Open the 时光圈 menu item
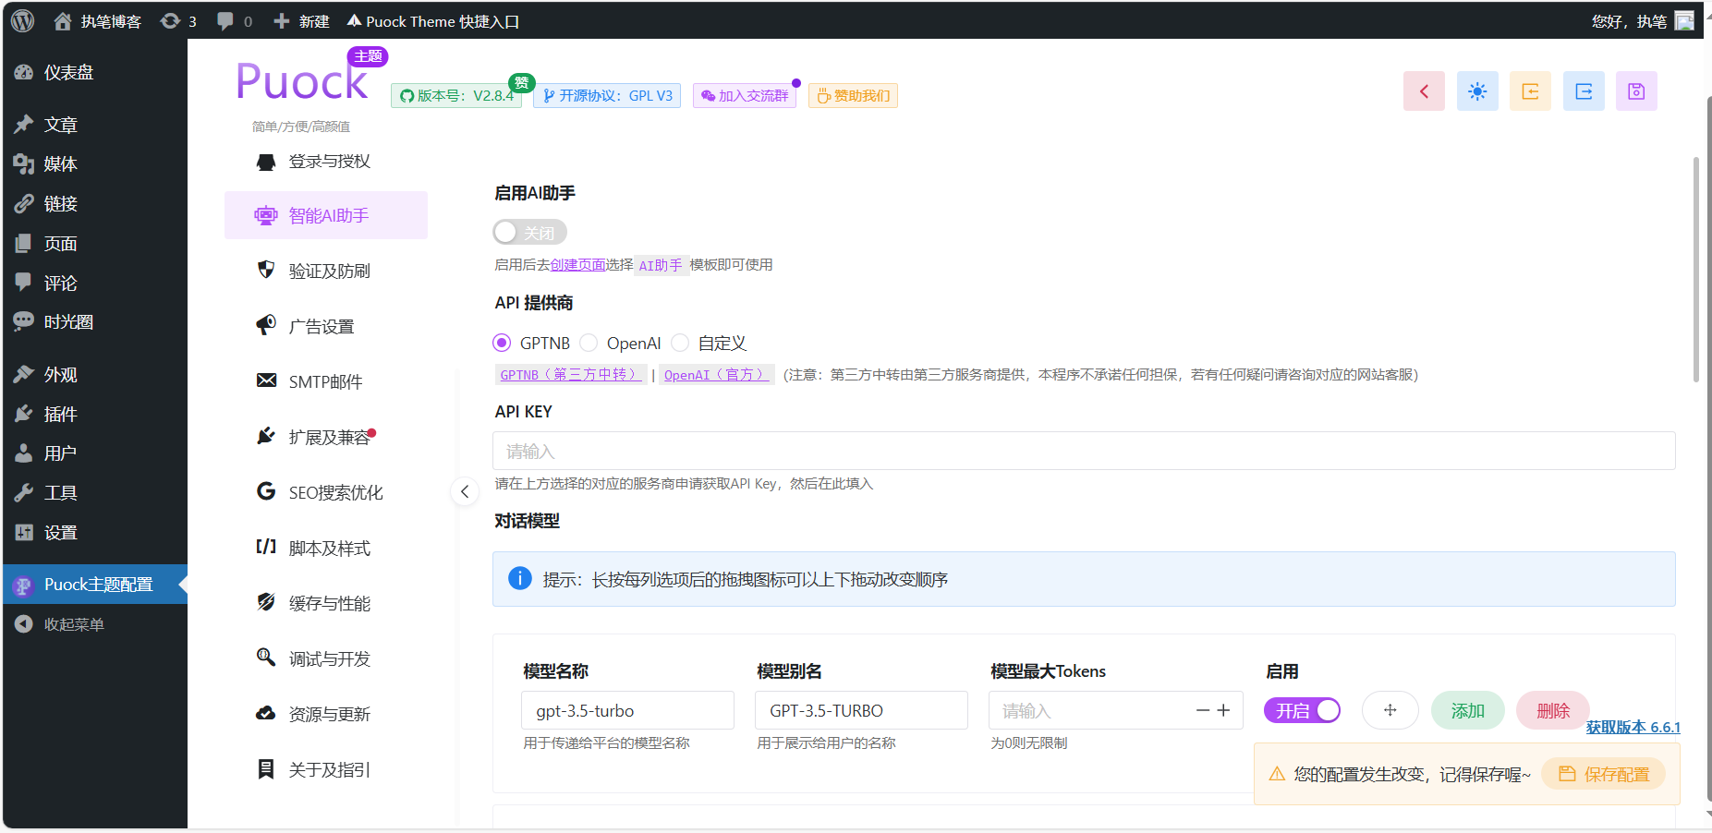The height and width of the screenshot is (833, 1712). point(95,322)
